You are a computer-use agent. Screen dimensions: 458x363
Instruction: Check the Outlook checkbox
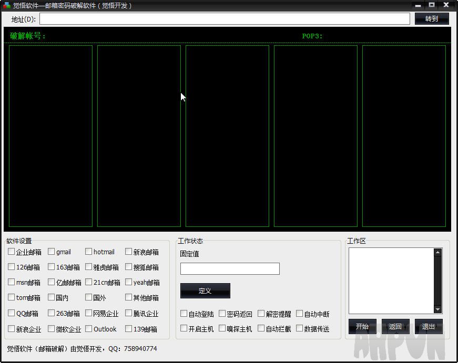(x=89, y=329)
